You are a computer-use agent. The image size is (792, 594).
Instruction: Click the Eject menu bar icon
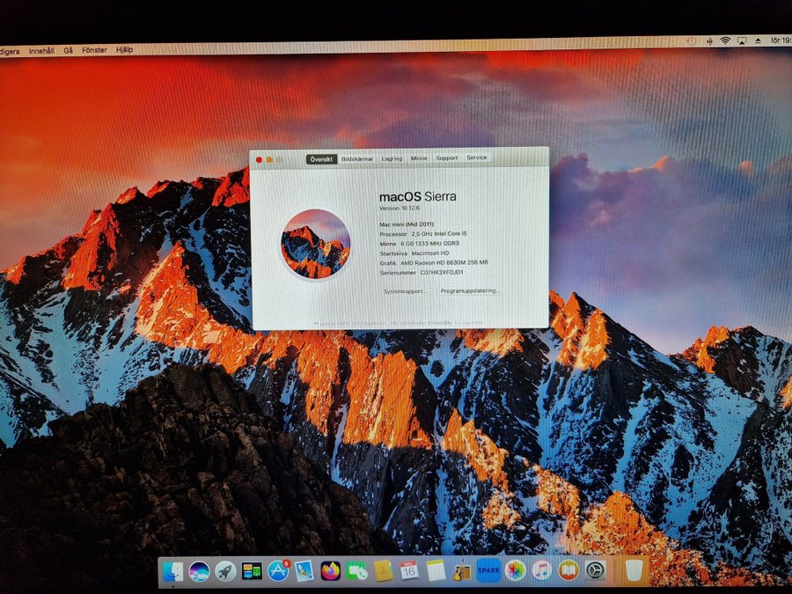tap(758, 40)
